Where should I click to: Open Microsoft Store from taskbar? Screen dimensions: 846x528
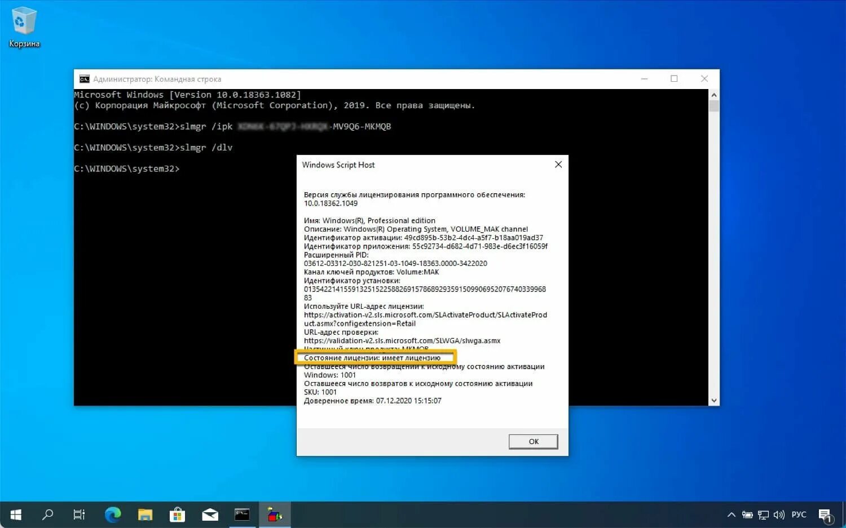tap(178, 514)
